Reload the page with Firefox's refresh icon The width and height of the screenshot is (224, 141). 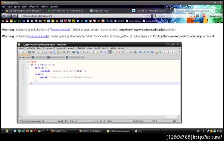(x=149, y=16)
